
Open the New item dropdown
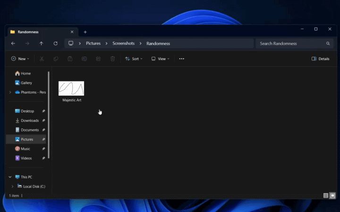coord(20,59)
